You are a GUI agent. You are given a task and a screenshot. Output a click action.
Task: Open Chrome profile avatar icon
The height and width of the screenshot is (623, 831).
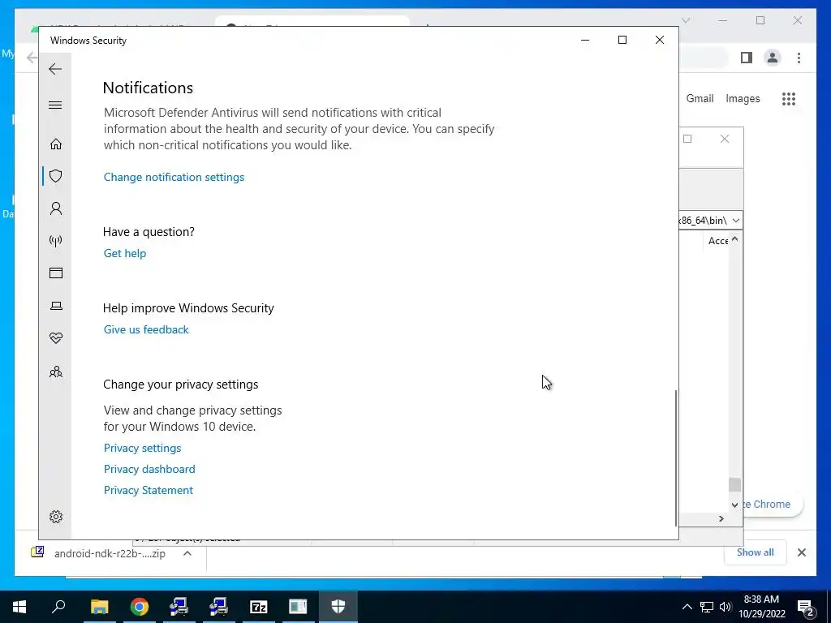[x=773, y=58]
